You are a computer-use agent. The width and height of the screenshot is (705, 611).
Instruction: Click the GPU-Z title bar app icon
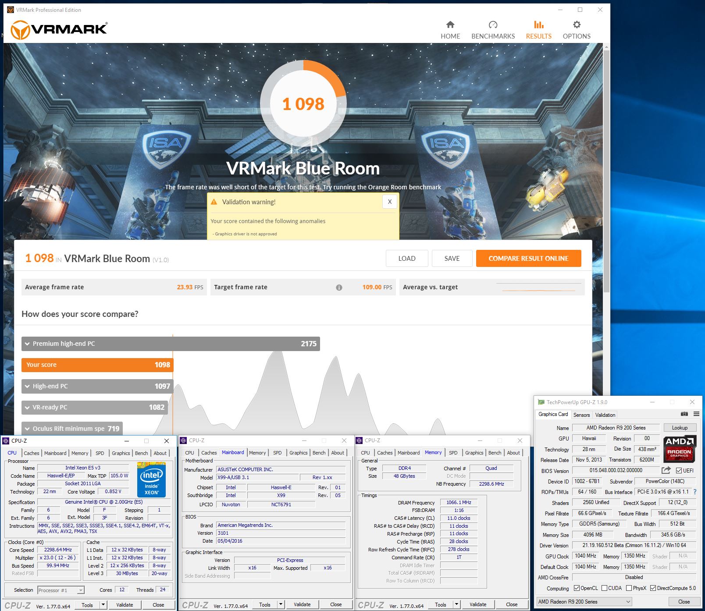pyautogui.click(x=541, y=402)
